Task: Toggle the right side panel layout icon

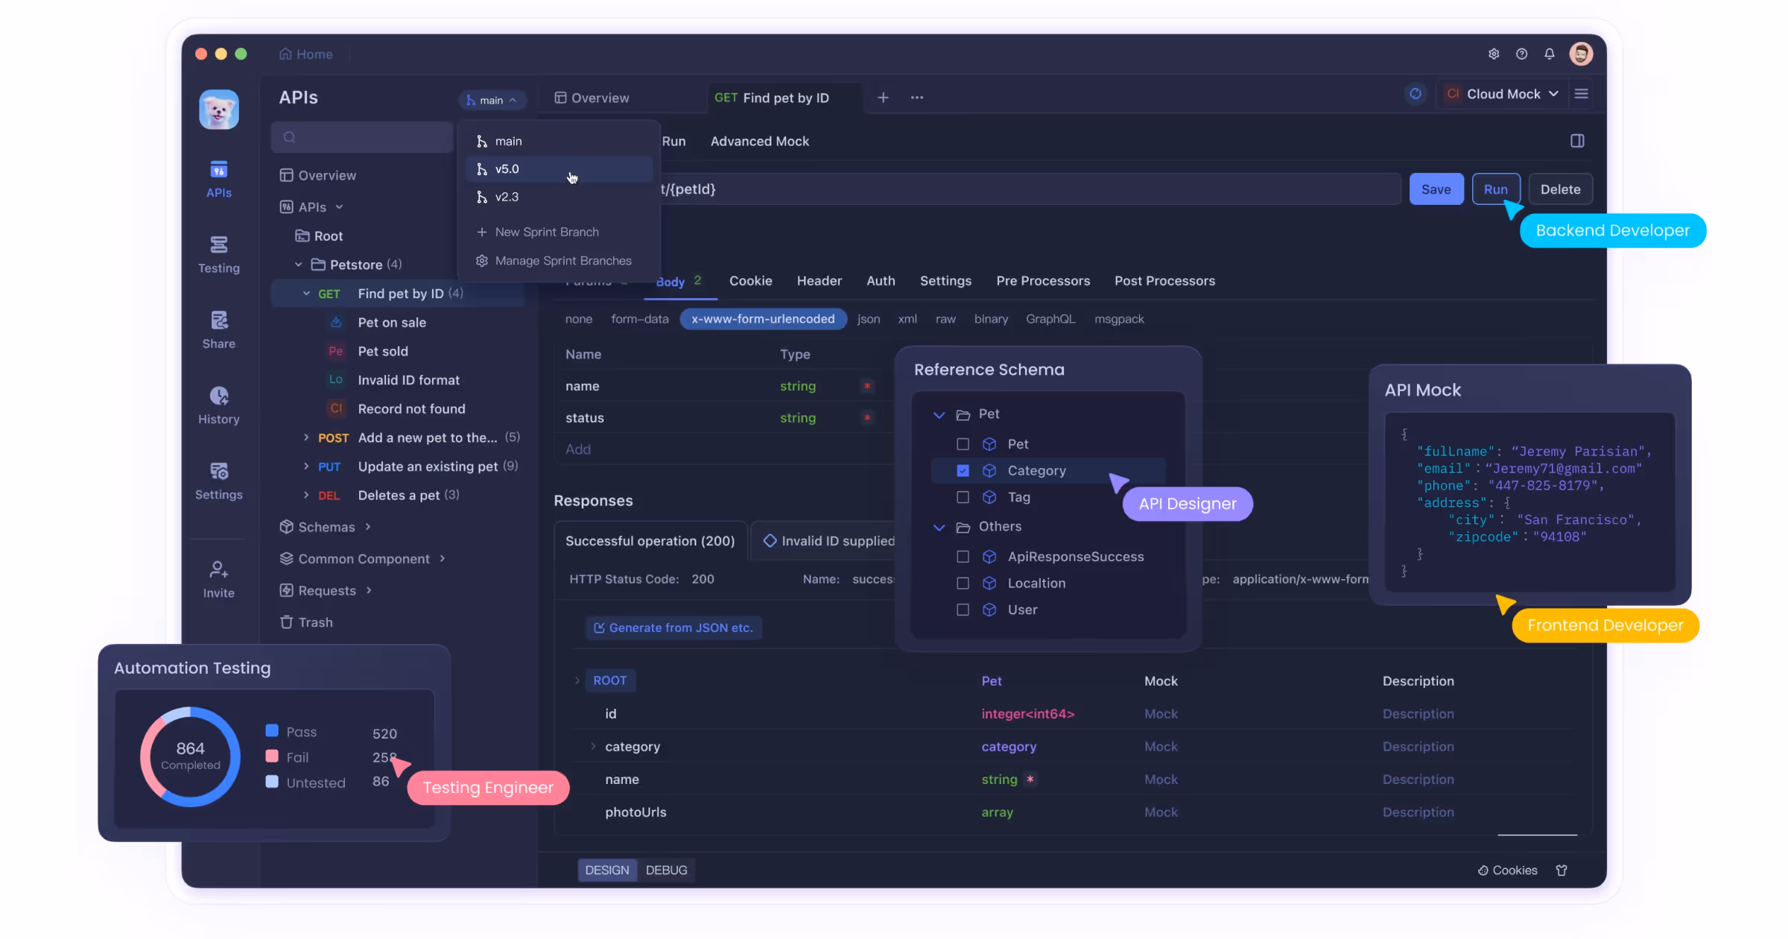Action: 1577,141
